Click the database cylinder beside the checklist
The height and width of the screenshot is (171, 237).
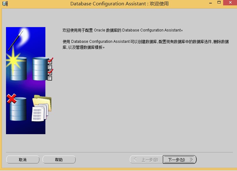(x=40, y=69)
